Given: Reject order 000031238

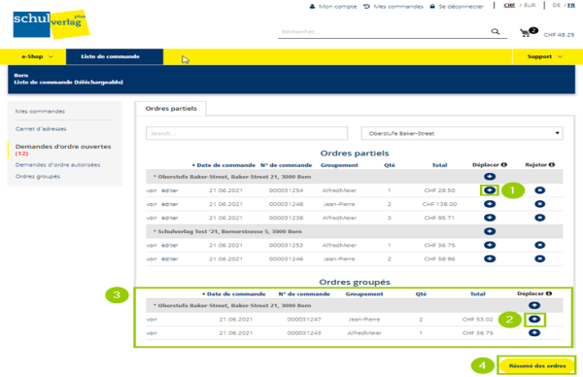Looking at the screenshot, I should click(540, 218).
